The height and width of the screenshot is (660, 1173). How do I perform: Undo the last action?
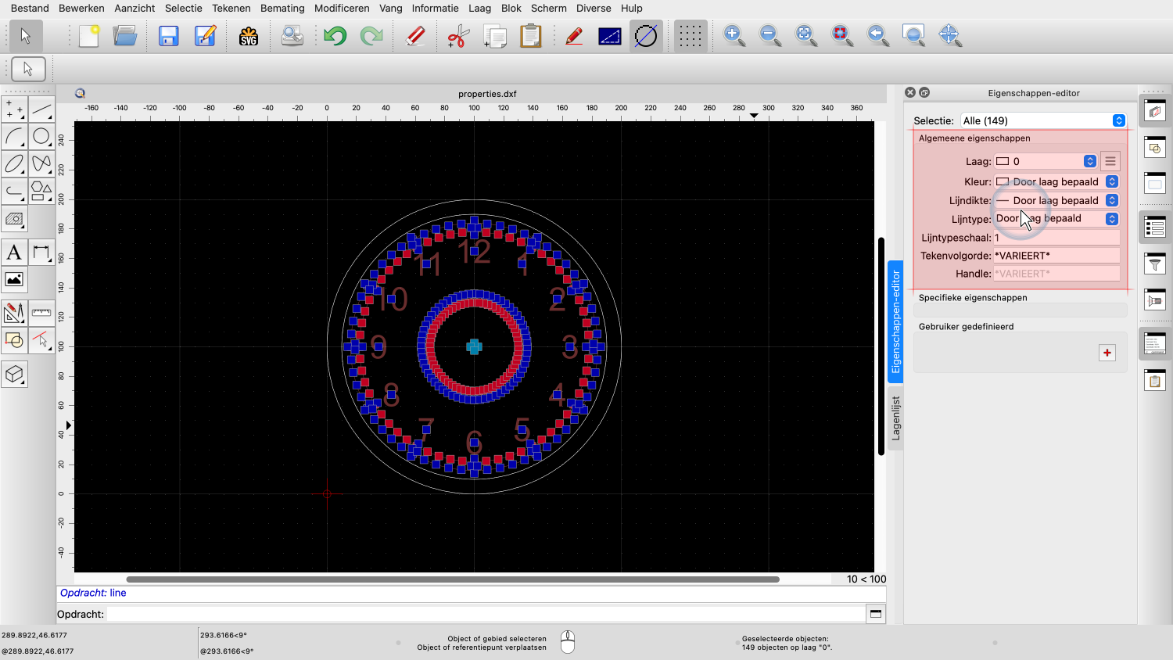coord(335,36)
